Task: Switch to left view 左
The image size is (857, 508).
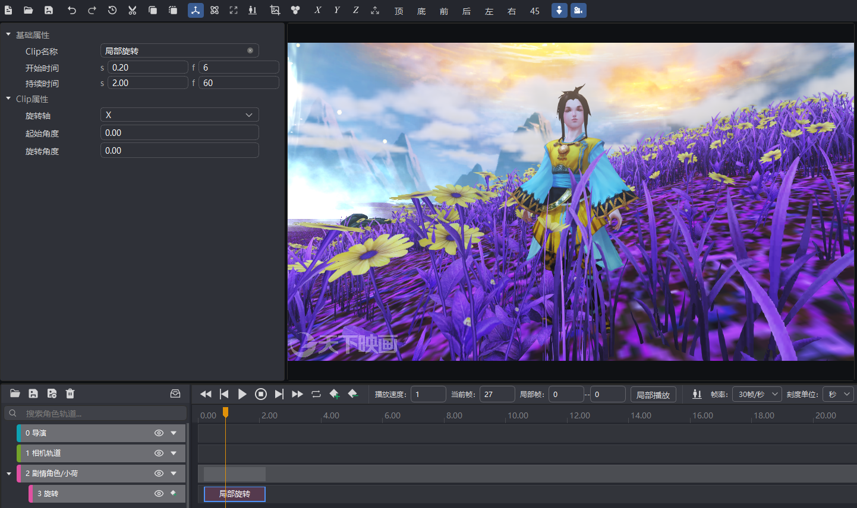Action: click(x=489, y=11)
